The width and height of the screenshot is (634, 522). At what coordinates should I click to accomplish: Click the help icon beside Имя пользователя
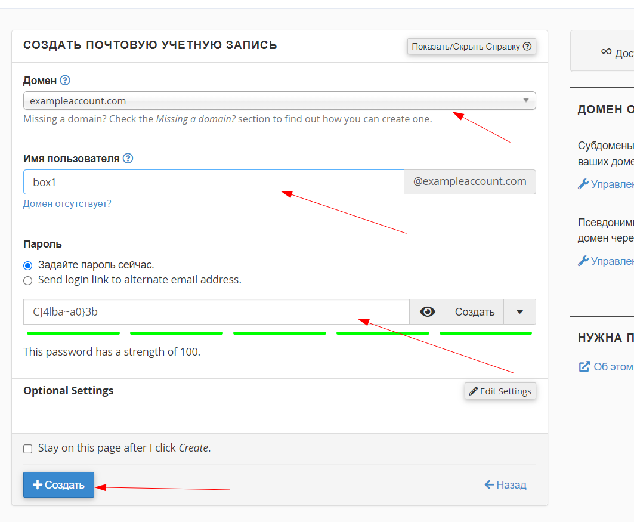tap(128, 159)
